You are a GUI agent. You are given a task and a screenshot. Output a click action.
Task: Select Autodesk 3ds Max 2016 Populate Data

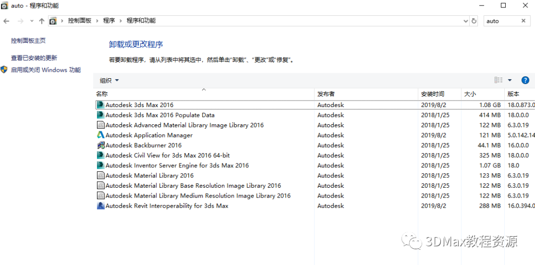click(x=160, y=115)
